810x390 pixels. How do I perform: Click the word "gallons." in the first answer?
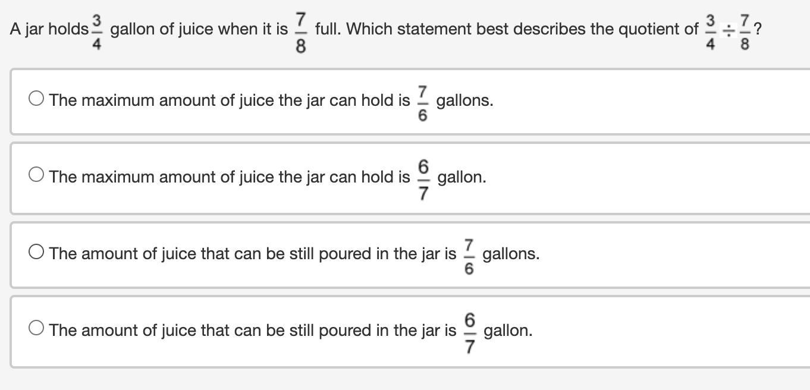[x=465, y=101]
